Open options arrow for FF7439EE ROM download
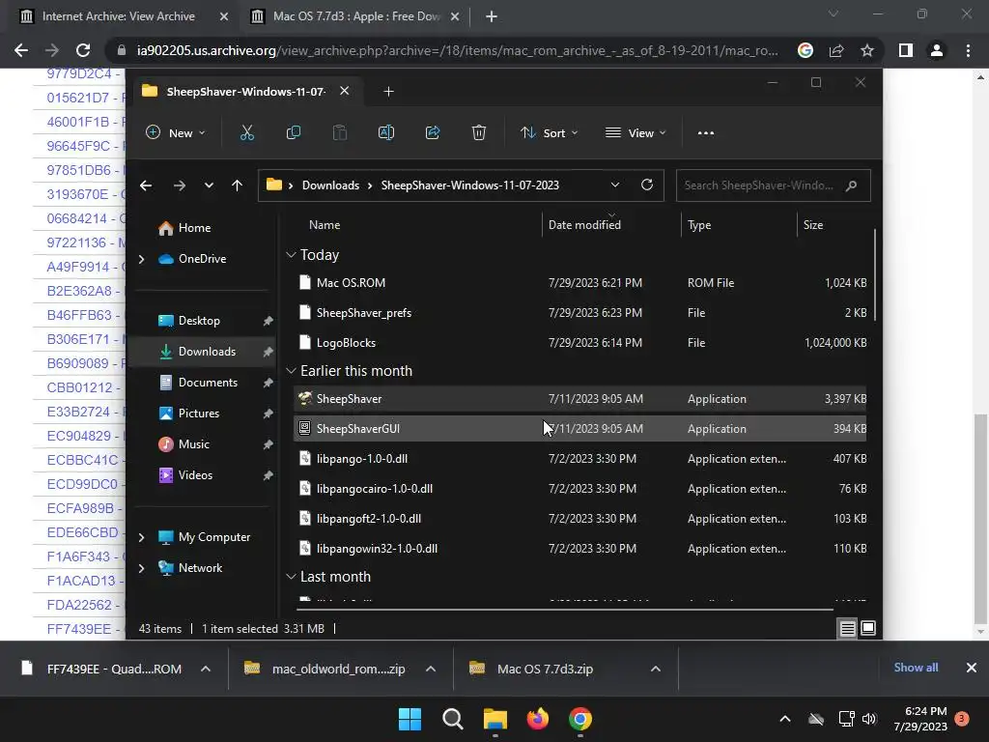 click(206, 669)
